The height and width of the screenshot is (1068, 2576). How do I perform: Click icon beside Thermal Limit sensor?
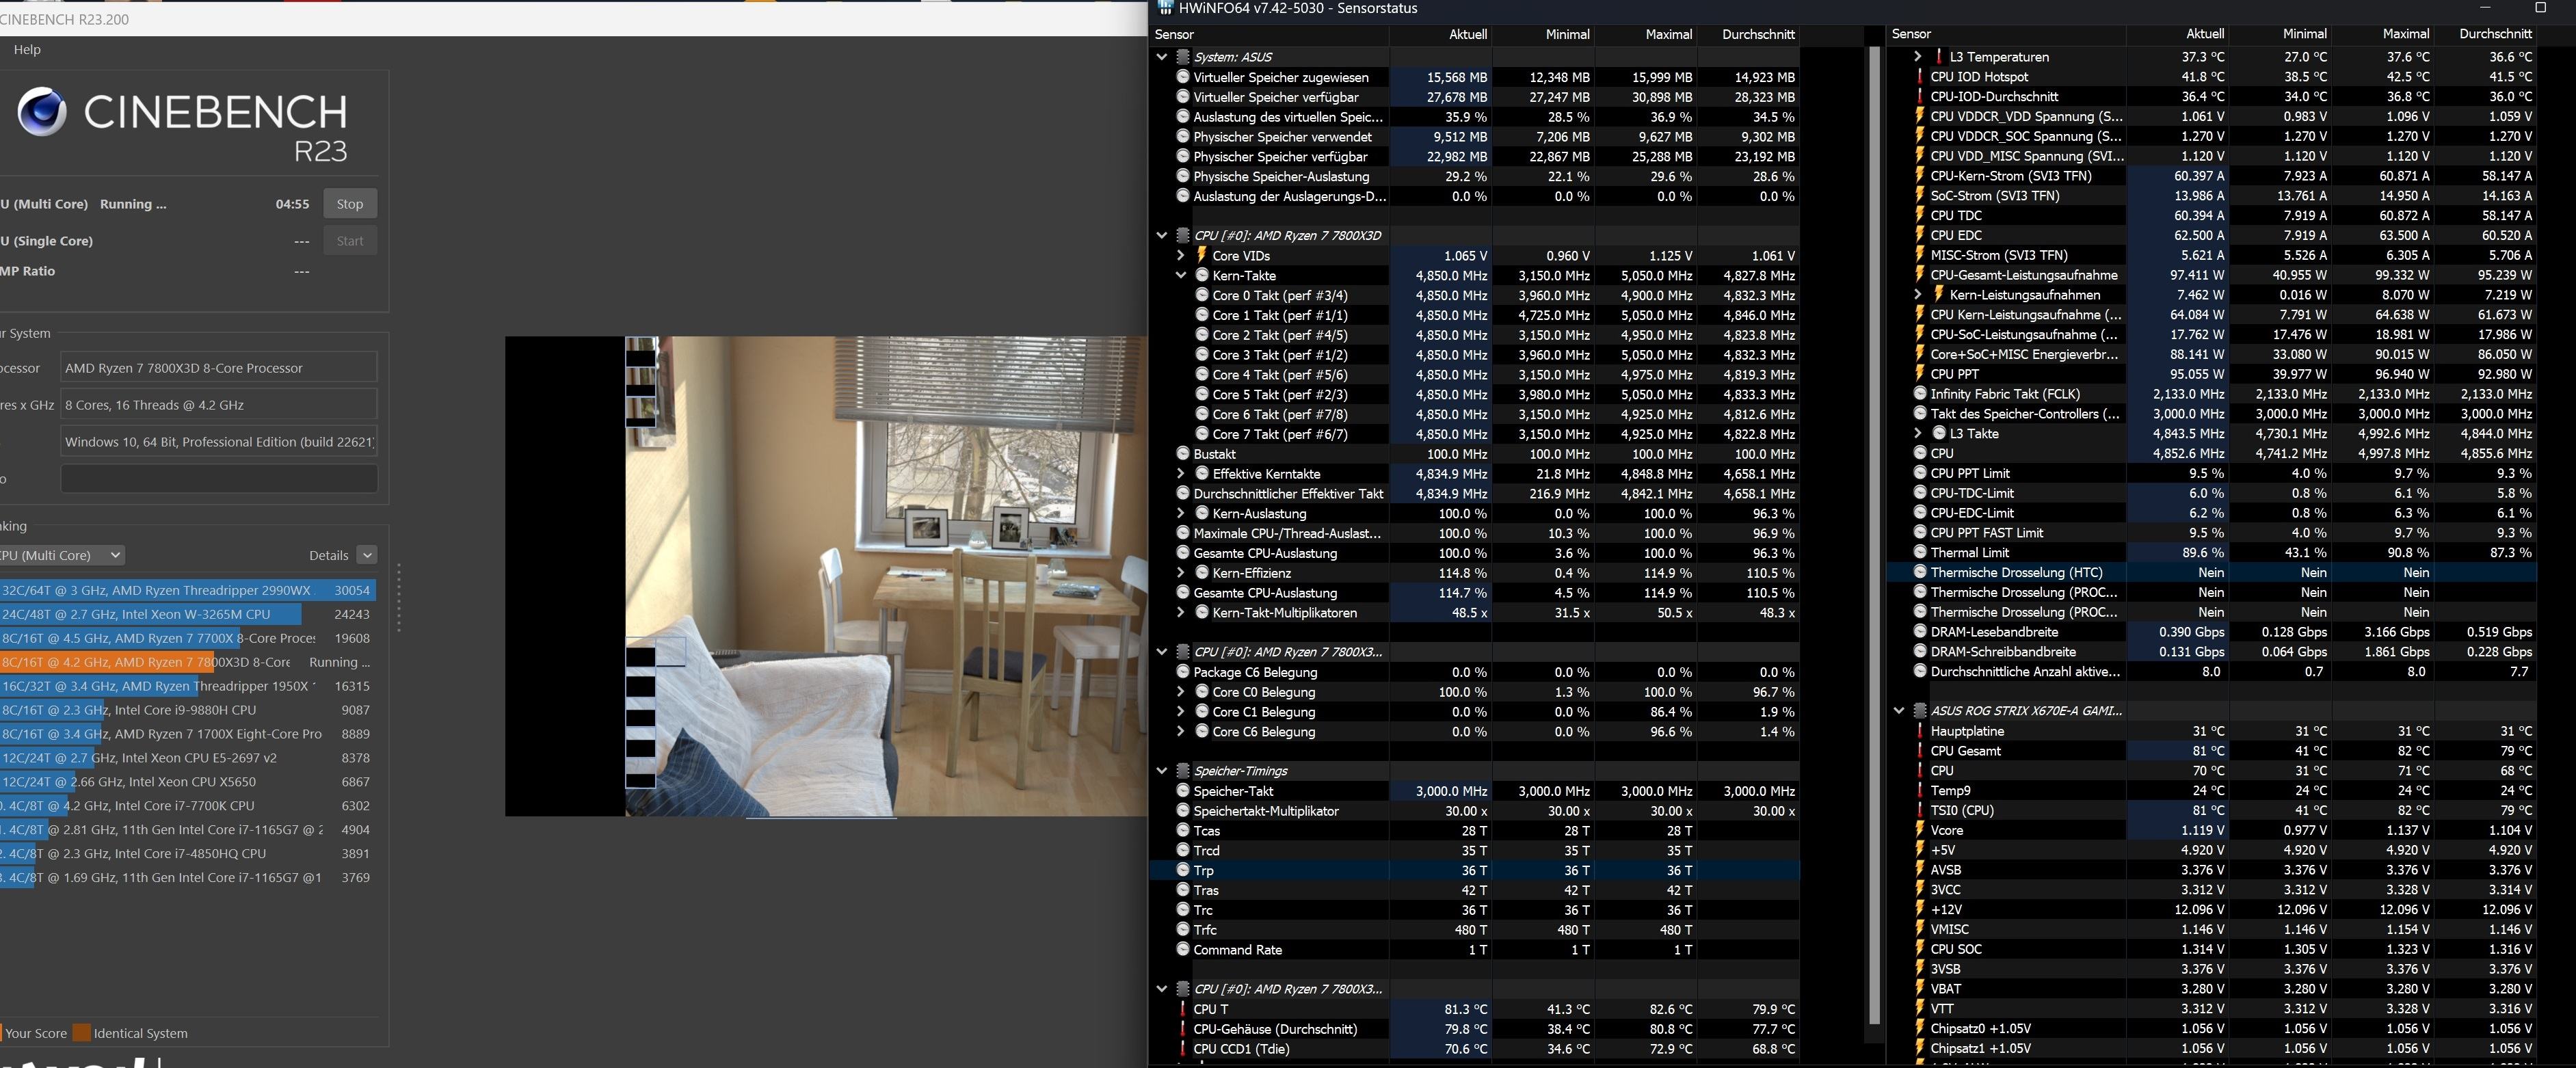pyautogui.click(x=1920, y=552)
